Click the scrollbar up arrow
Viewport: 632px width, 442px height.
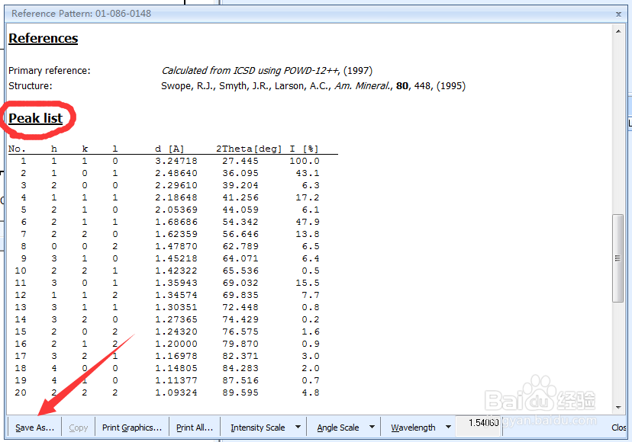[618, 31]
